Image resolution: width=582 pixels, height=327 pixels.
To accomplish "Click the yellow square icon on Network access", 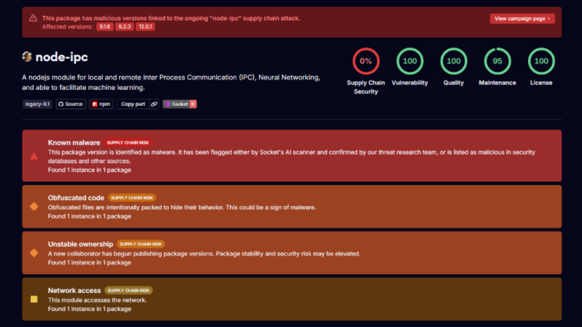I will click(34, 299).
